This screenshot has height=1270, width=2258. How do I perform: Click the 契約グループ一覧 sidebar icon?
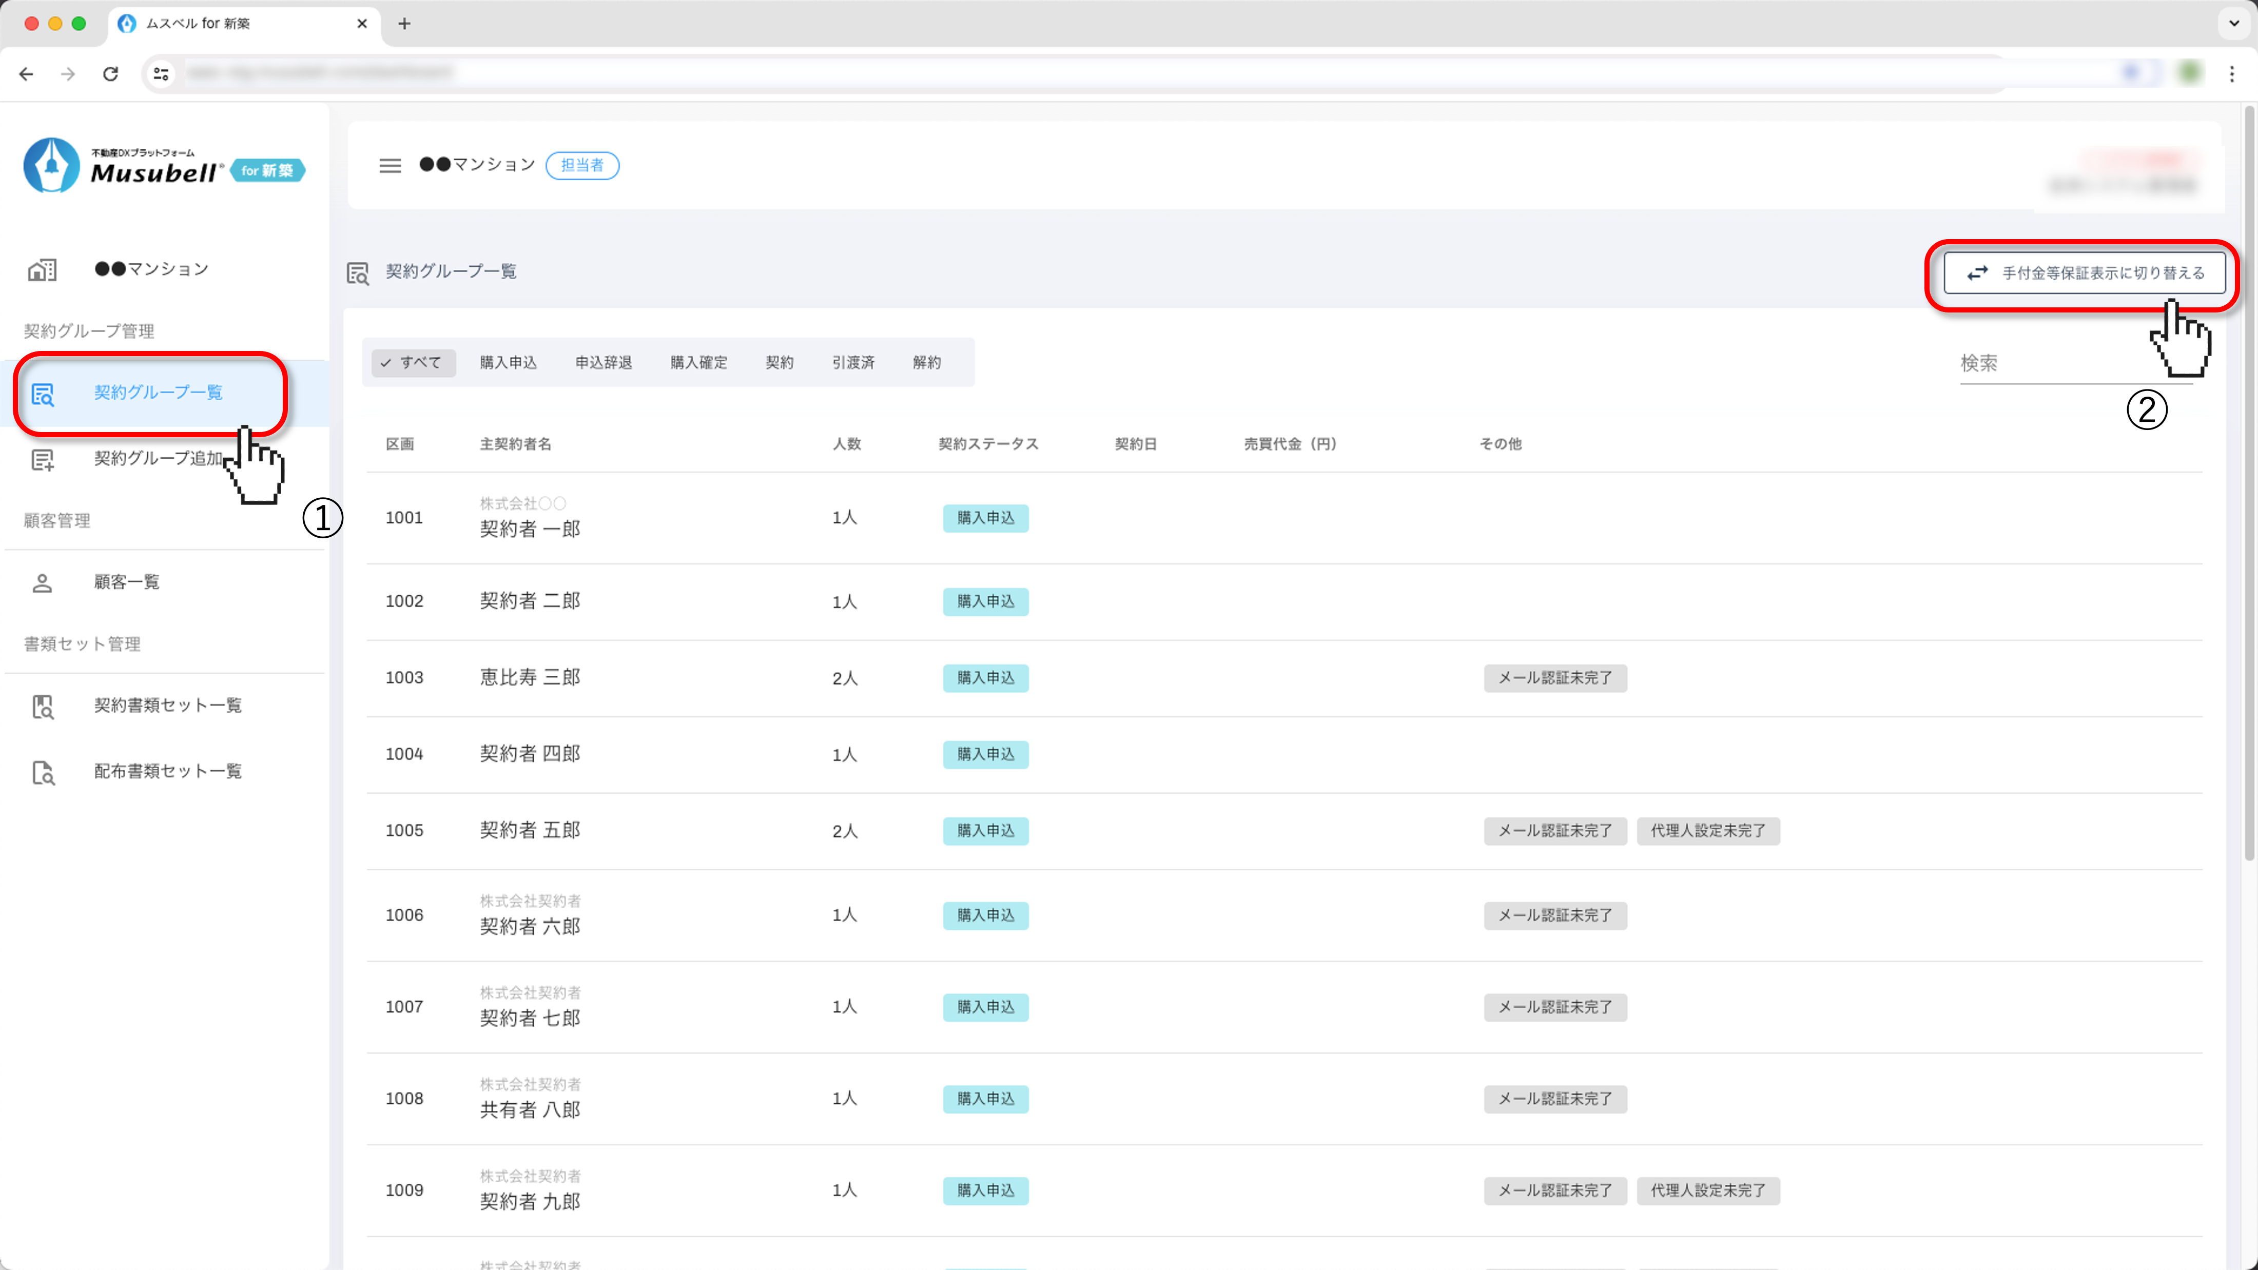click(x=42, y=394)
